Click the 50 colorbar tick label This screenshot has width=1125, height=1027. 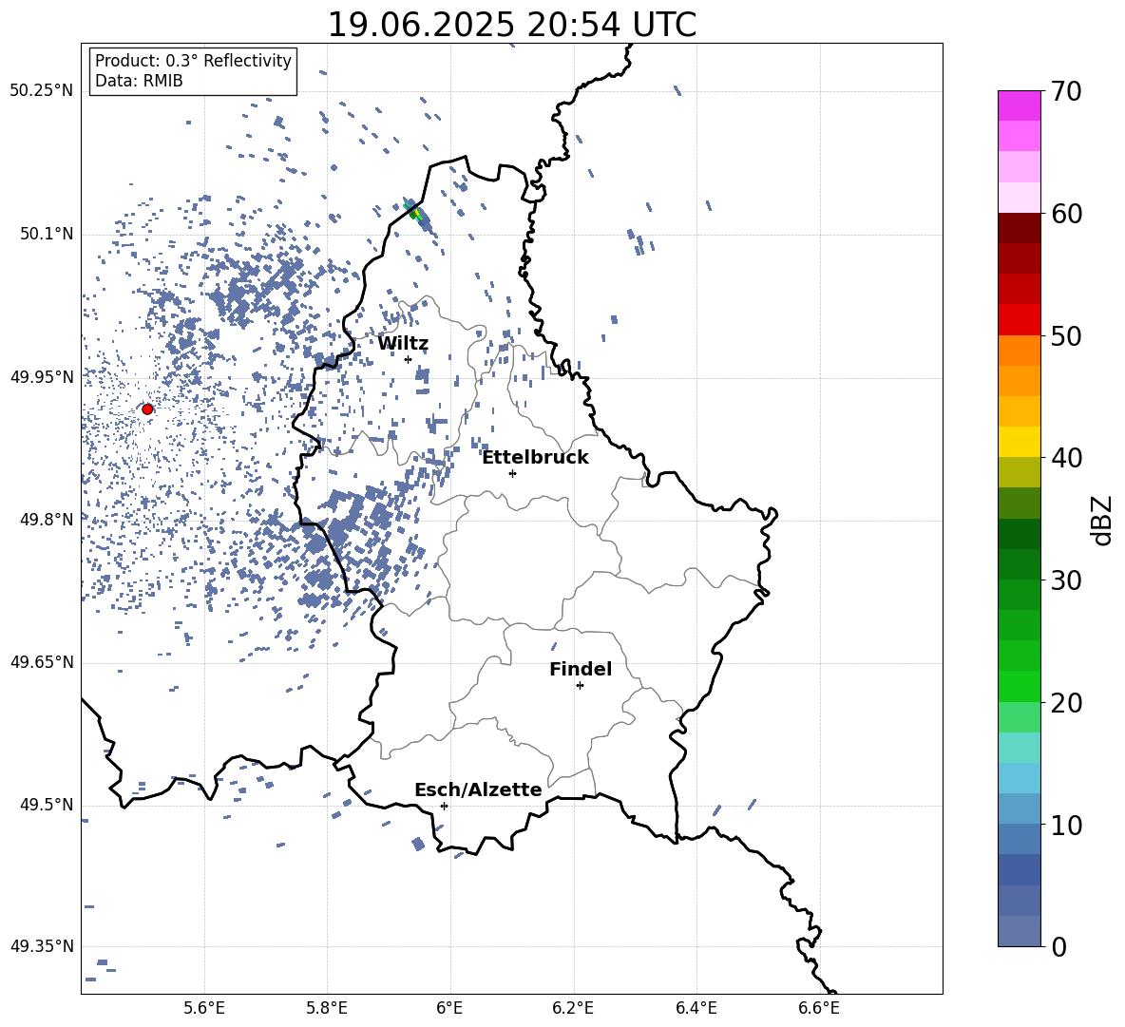point(1066,336)
